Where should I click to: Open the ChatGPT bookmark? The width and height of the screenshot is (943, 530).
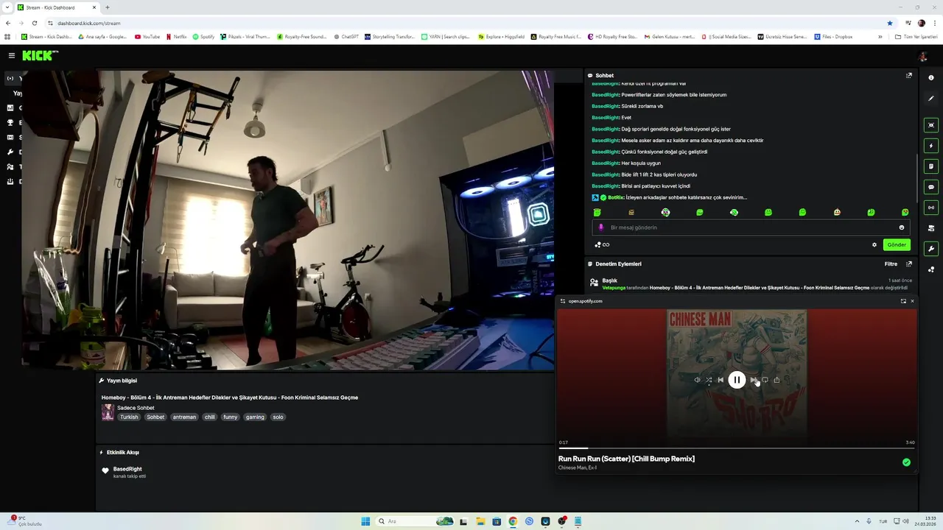346,36
